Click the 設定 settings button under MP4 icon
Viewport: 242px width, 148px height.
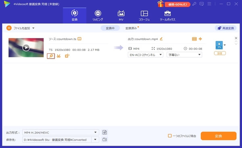click(x=220, y=53)
